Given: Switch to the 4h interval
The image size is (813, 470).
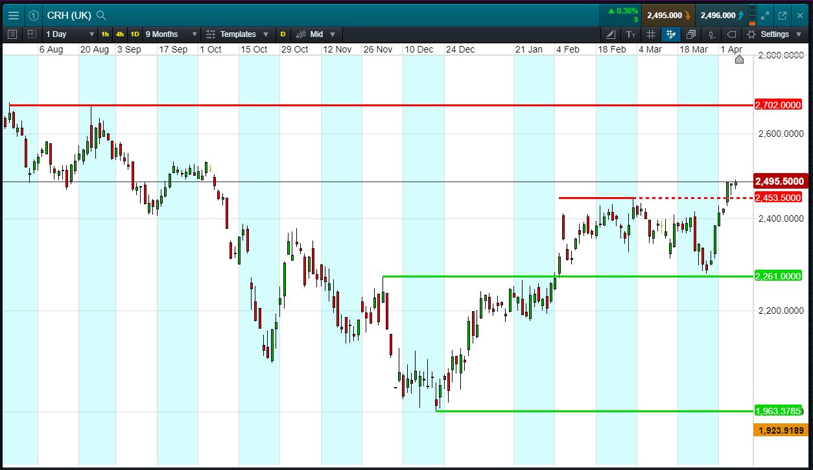Looking at the screenshot, I should (120, 34).
